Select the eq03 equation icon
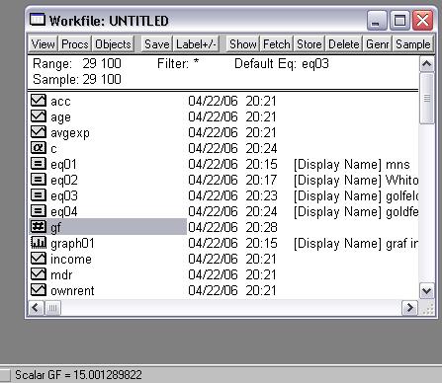 [39, 195]
